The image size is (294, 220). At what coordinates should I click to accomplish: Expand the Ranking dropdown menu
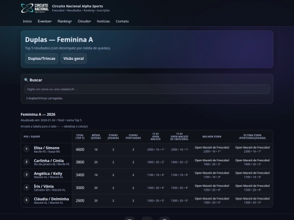64,21
